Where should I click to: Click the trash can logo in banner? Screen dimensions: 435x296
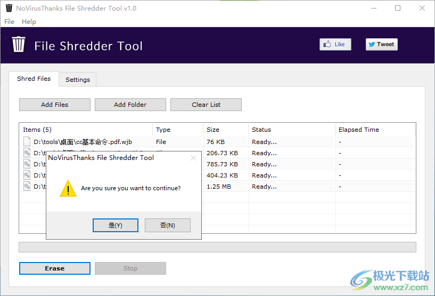click(x=19, y=44)
